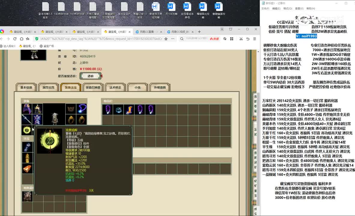The height and width of the screenshot is (216, 355).
Task: Open desktop file 副本攻略1.5版本
Action: coord(45,10)
